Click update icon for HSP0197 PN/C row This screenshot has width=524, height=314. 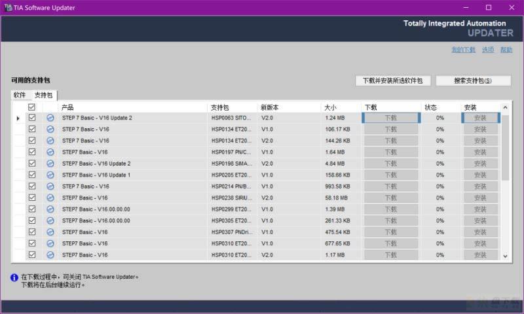tap(50, 152)
